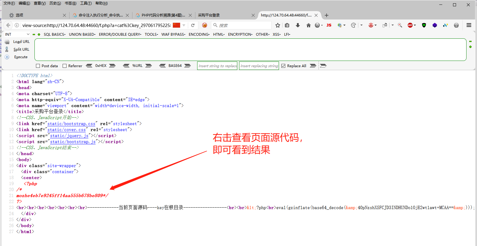This screenshot has height=246, width=477.
Task: Click the red JS toggle icon
Action: pos(329,25)
